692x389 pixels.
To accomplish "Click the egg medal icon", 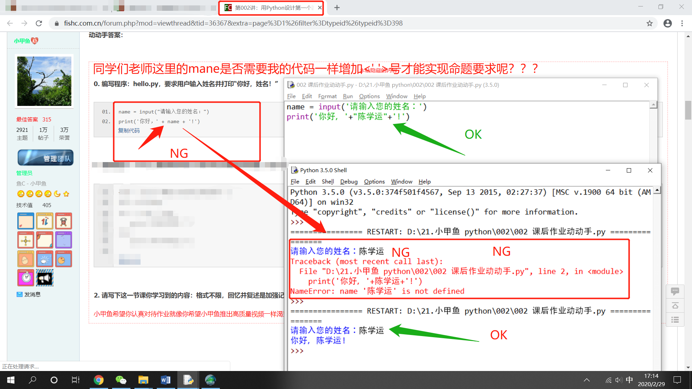I will coord(26,259).
